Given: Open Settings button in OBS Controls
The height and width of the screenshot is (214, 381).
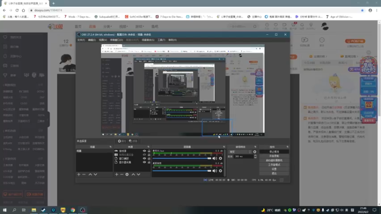Looking at the screenshot, I should coord(274,169).
